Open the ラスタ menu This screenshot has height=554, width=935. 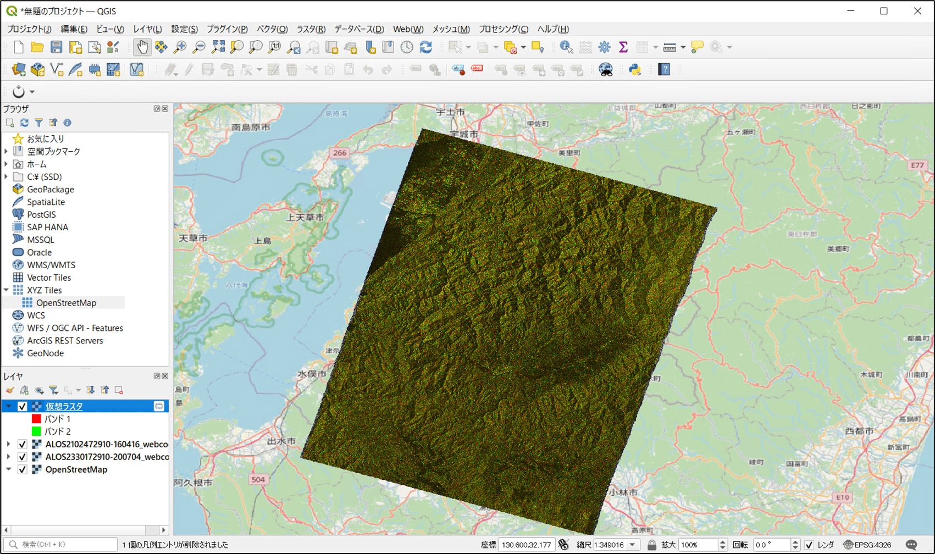click(311, 29)
